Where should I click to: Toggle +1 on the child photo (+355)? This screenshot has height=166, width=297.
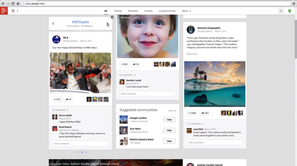(x=124, y=64)
